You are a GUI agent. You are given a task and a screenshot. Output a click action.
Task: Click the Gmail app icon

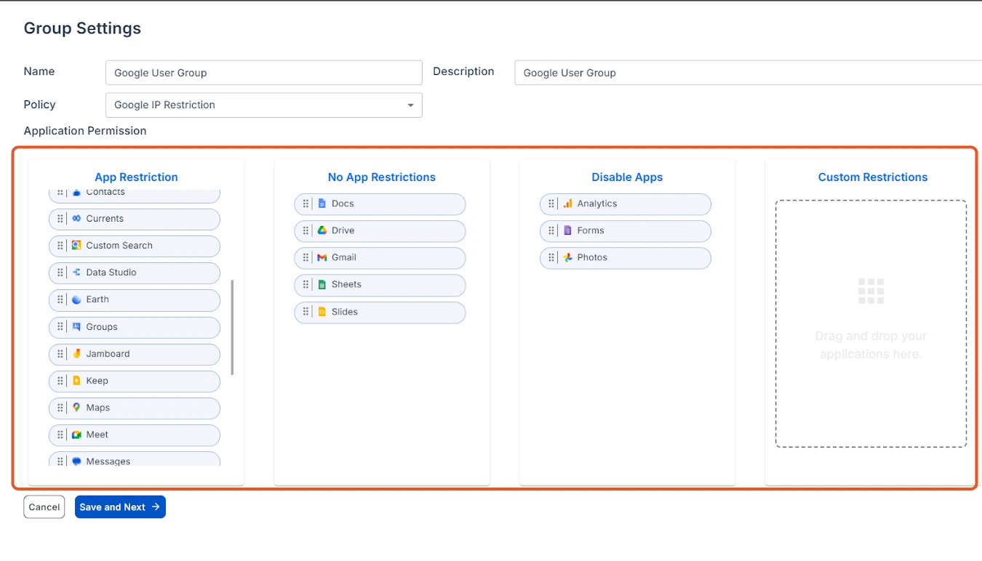pyautogui.click(x=322, y=257)
